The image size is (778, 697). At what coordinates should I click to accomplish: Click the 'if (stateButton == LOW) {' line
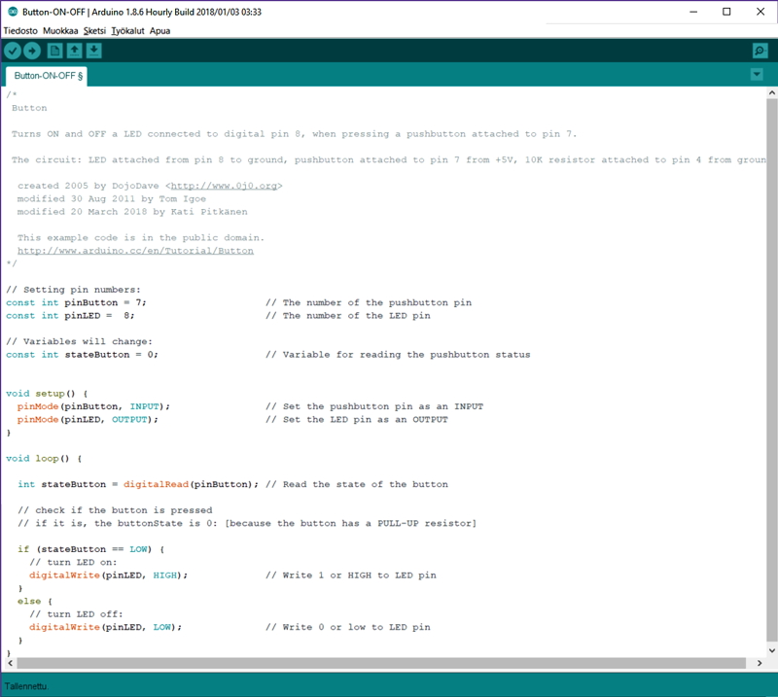[90, 549]
